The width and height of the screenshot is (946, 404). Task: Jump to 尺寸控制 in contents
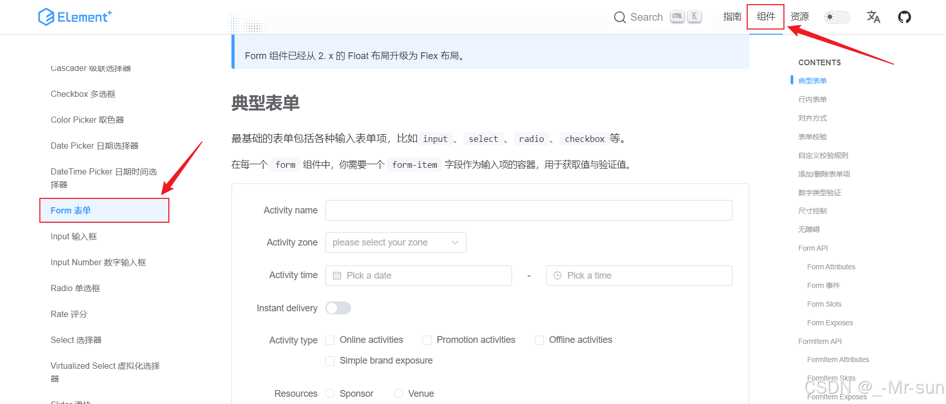point(812,211)
